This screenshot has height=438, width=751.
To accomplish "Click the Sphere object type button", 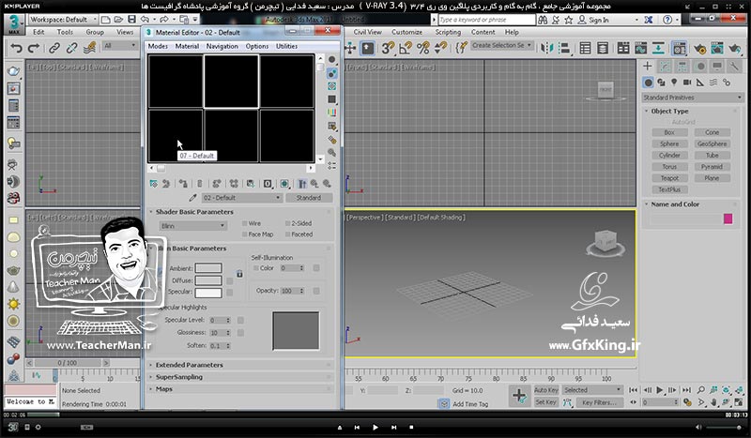I will (669, 143).
